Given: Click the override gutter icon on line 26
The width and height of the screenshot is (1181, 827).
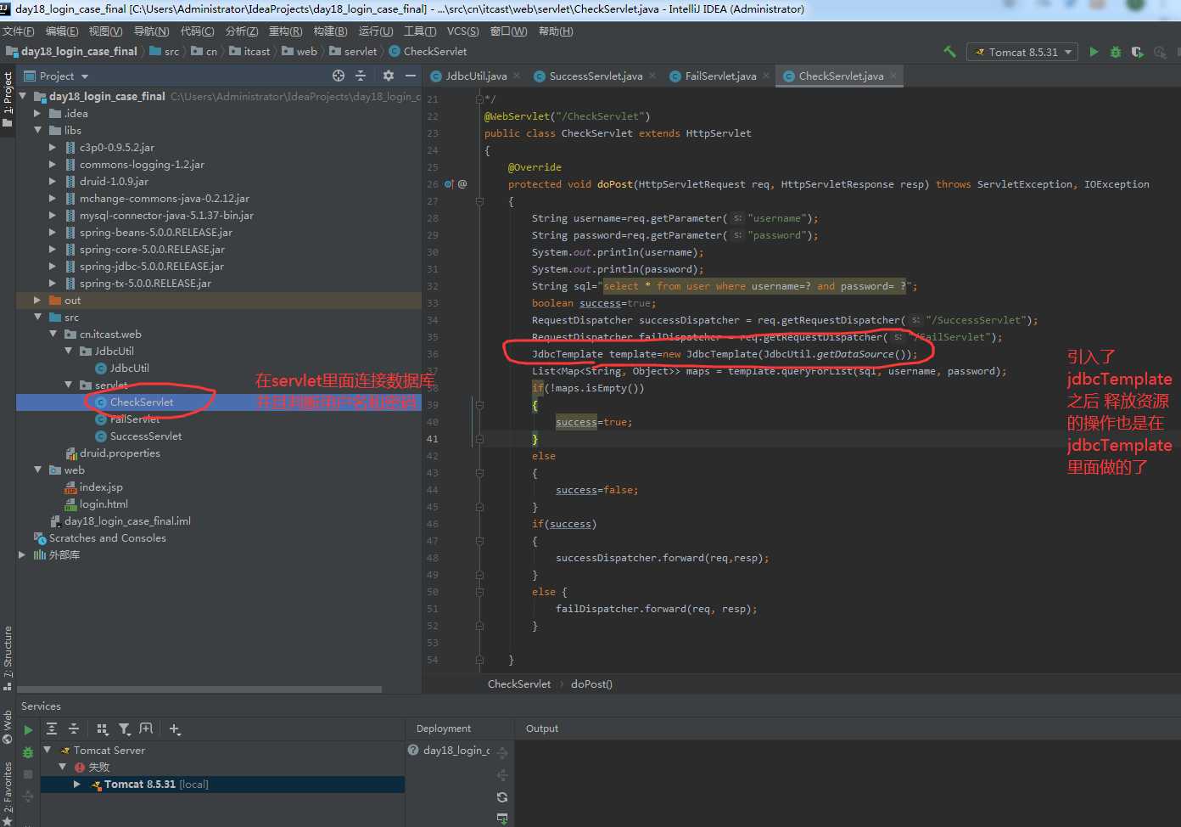Looking at the screenshot, I should coord(449,184).
